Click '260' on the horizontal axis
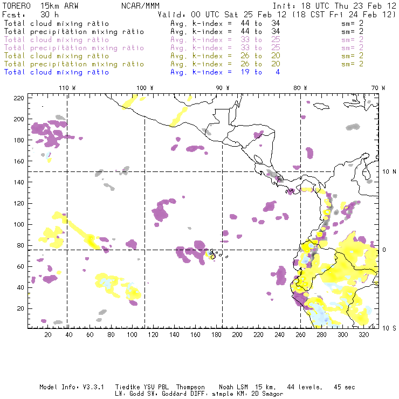The image size is (399, 399). 300,335
